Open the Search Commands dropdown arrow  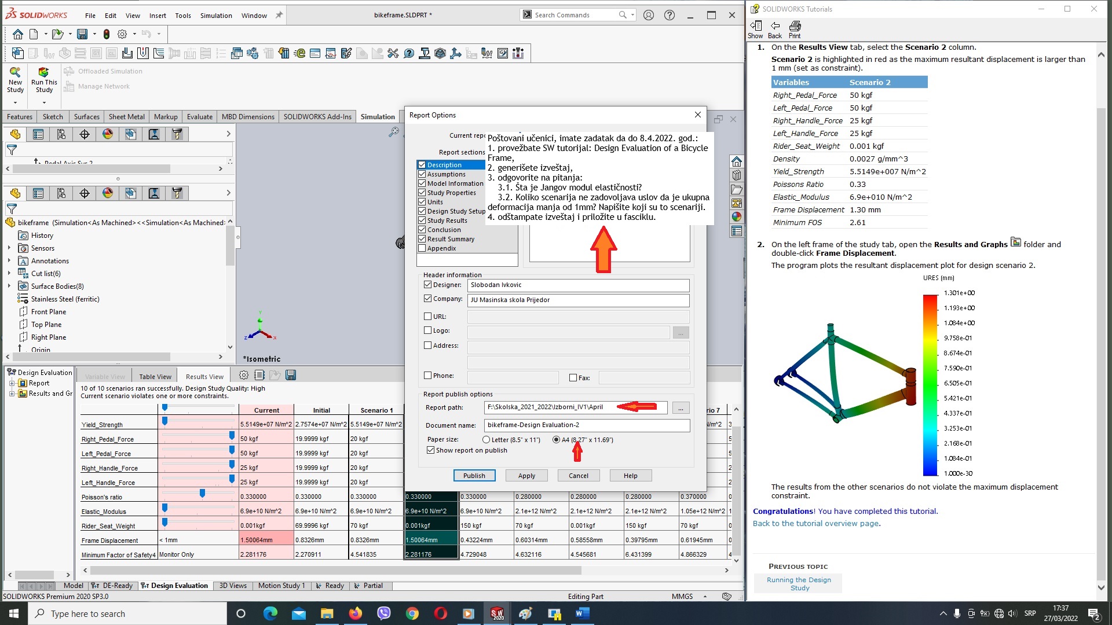(632, 15)
